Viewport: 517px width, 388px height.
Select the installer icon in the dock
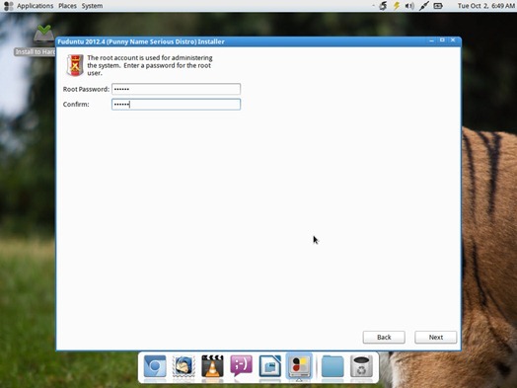(299, 366)
